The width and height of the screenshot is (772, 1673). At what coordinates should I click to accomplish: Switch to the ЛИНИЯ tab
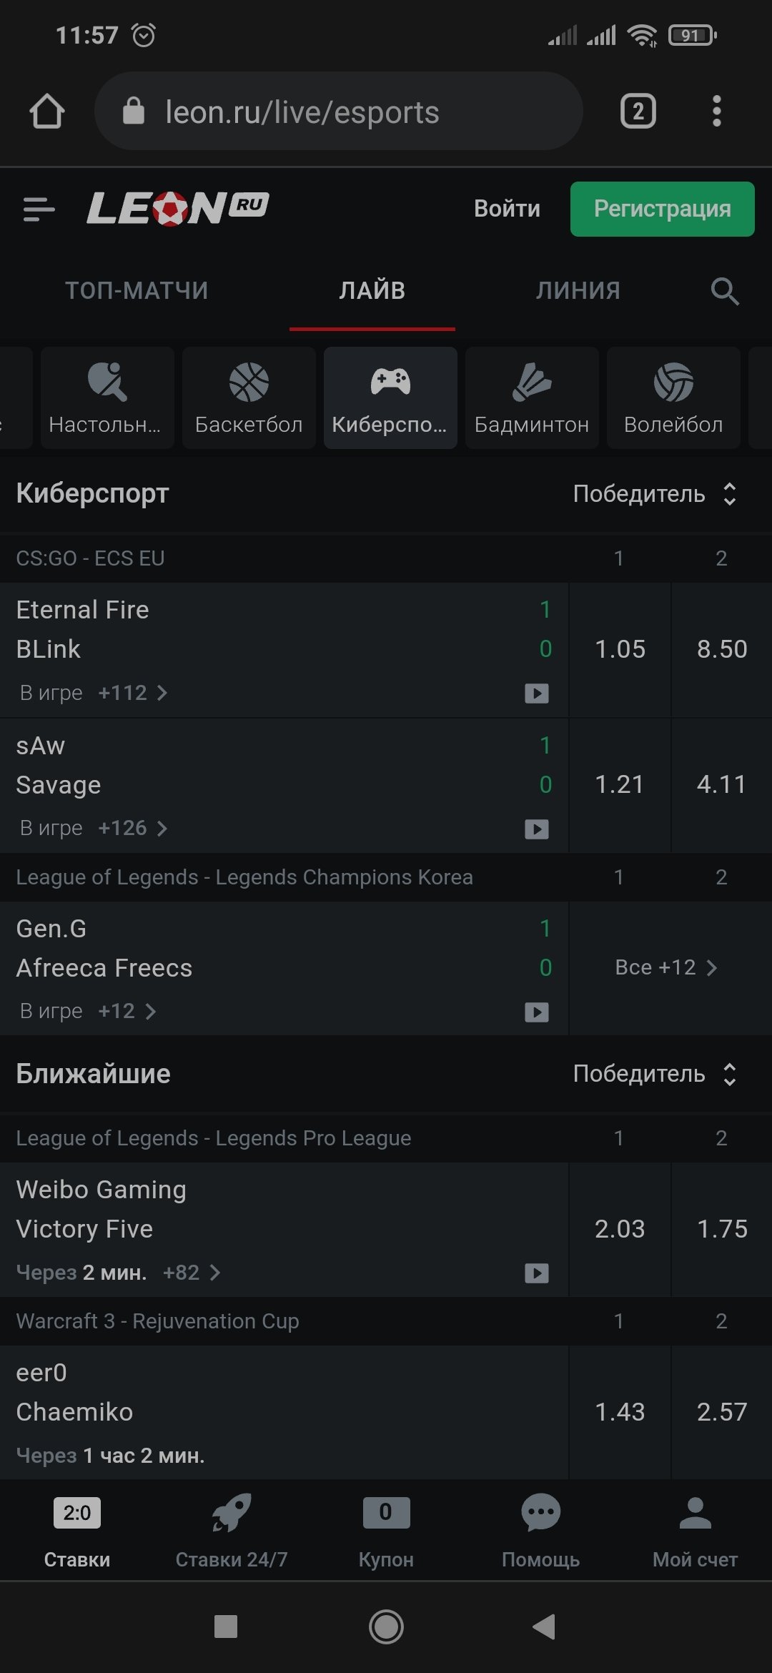(578, 291)
